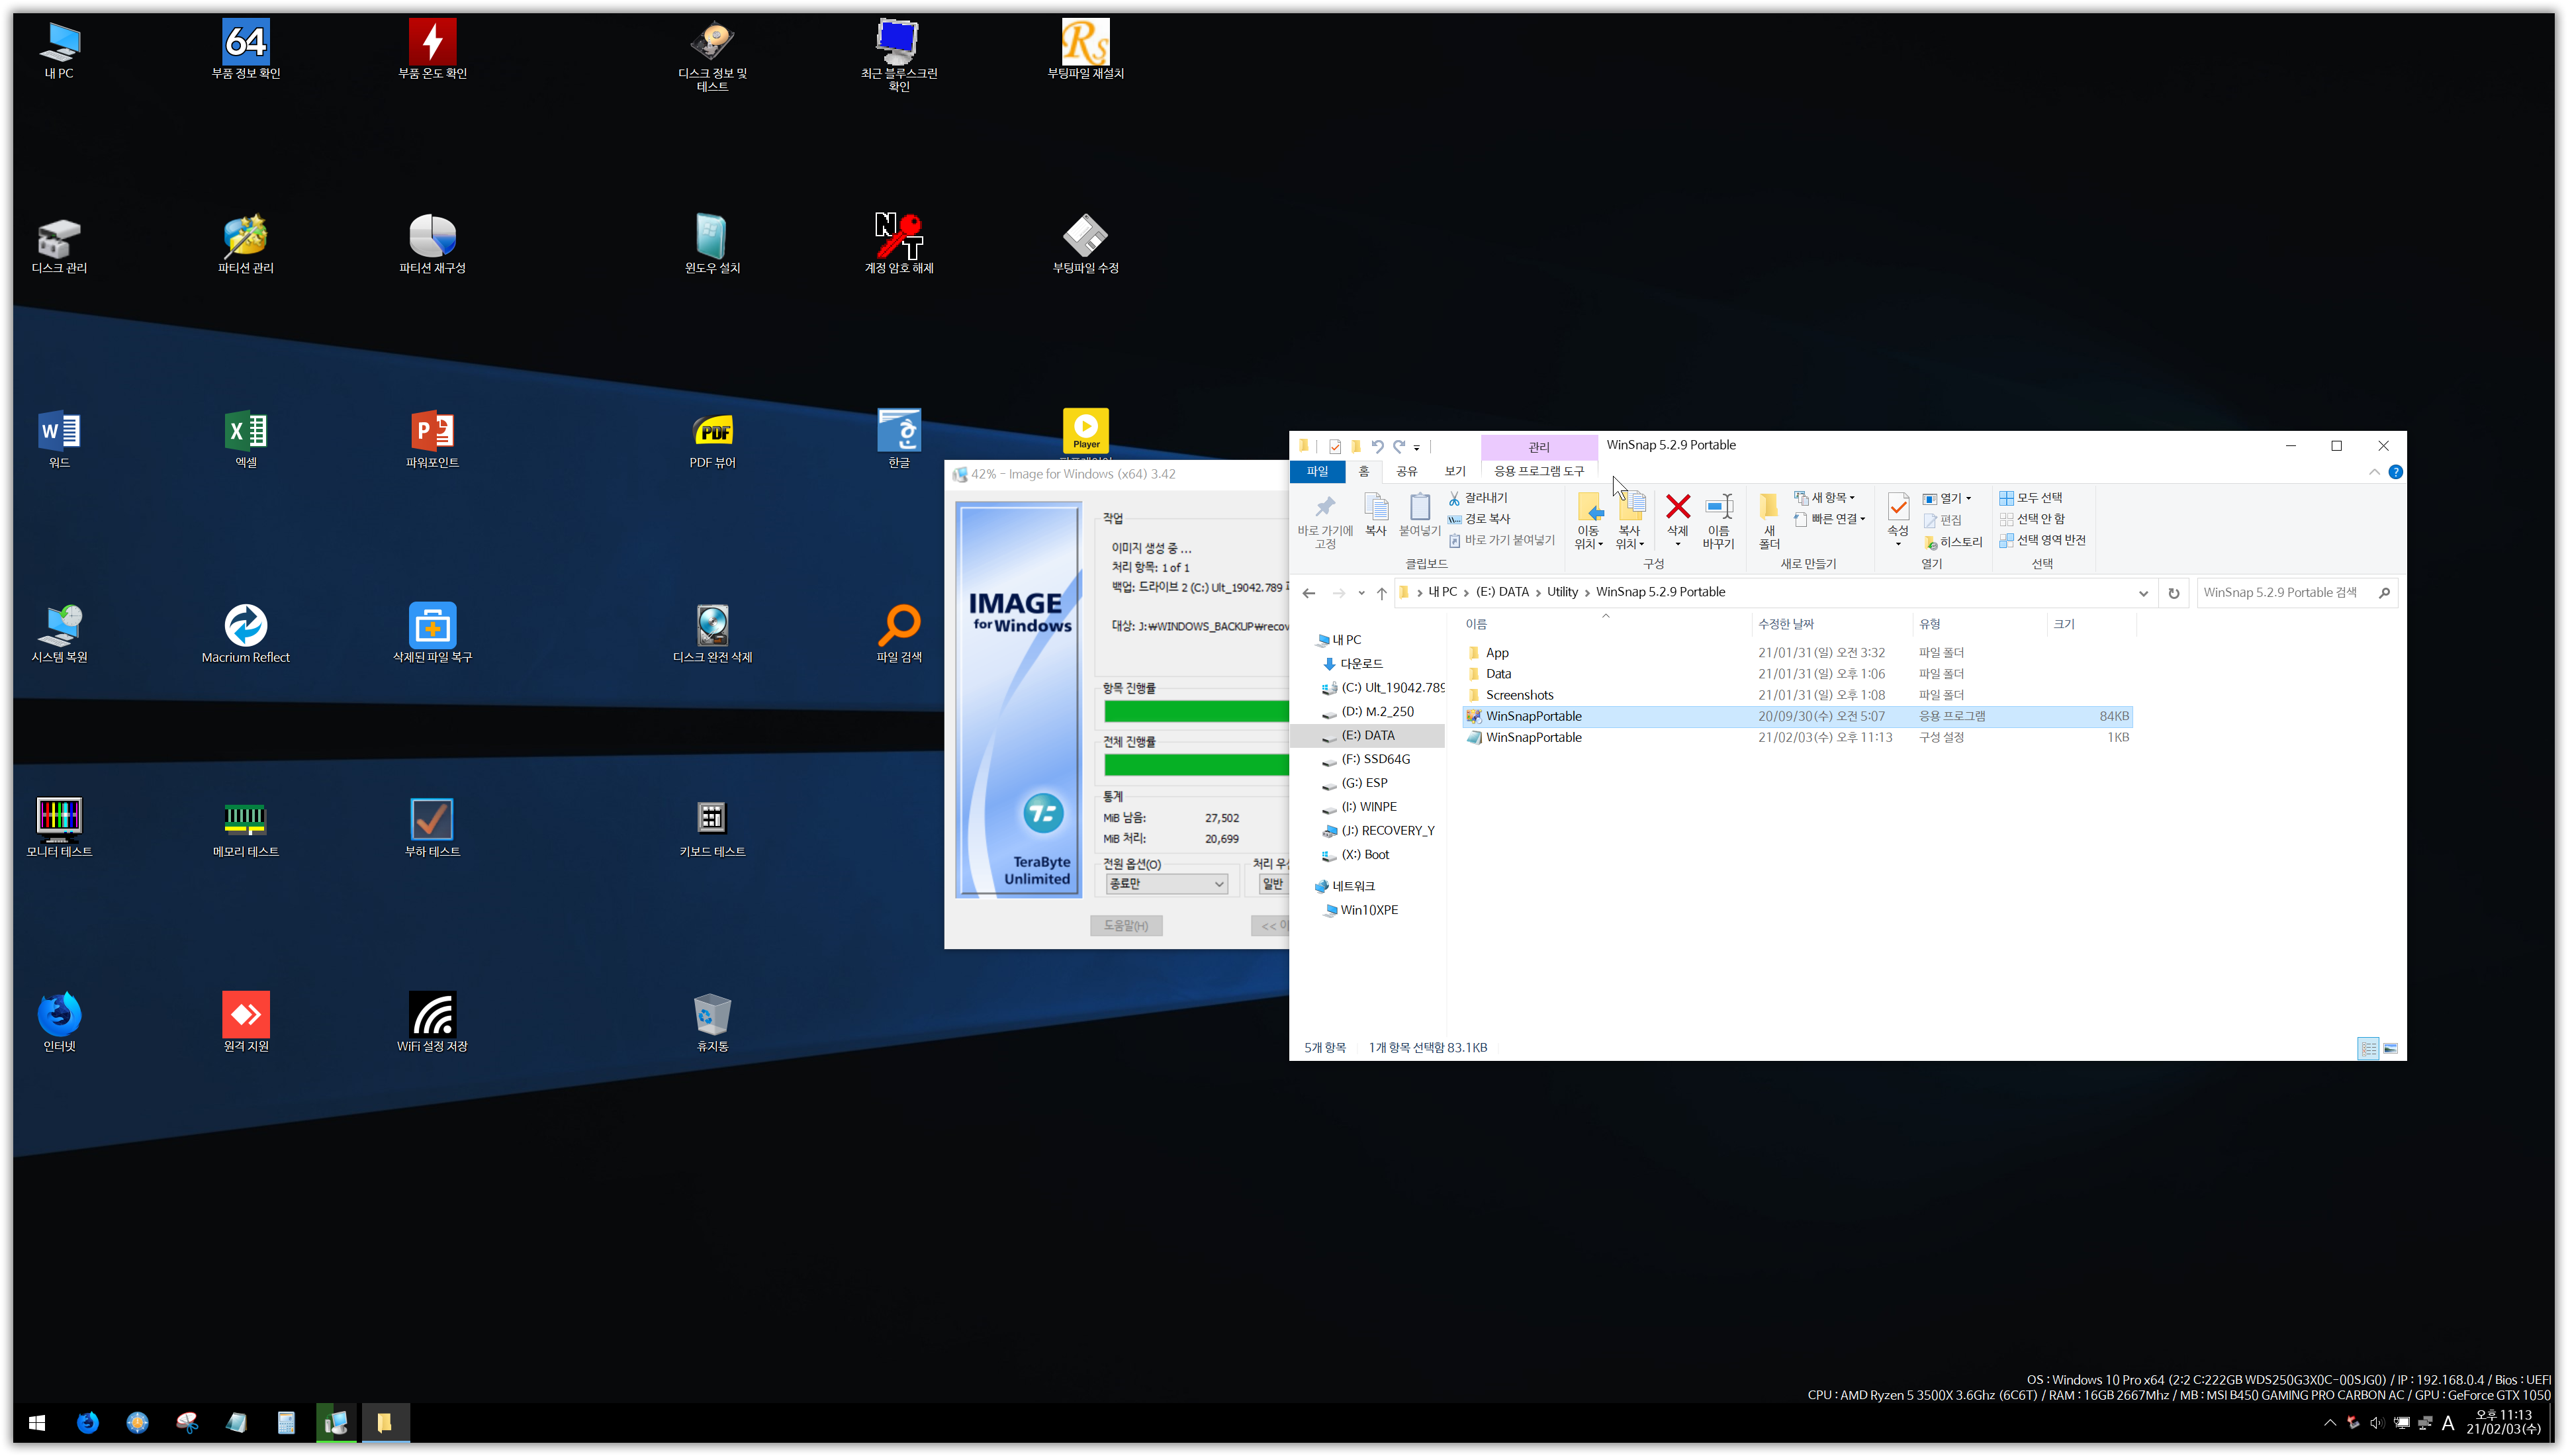Switch to the 응용 프로그램 도구 tab

pyautogui.click(x=1539, y=471)
